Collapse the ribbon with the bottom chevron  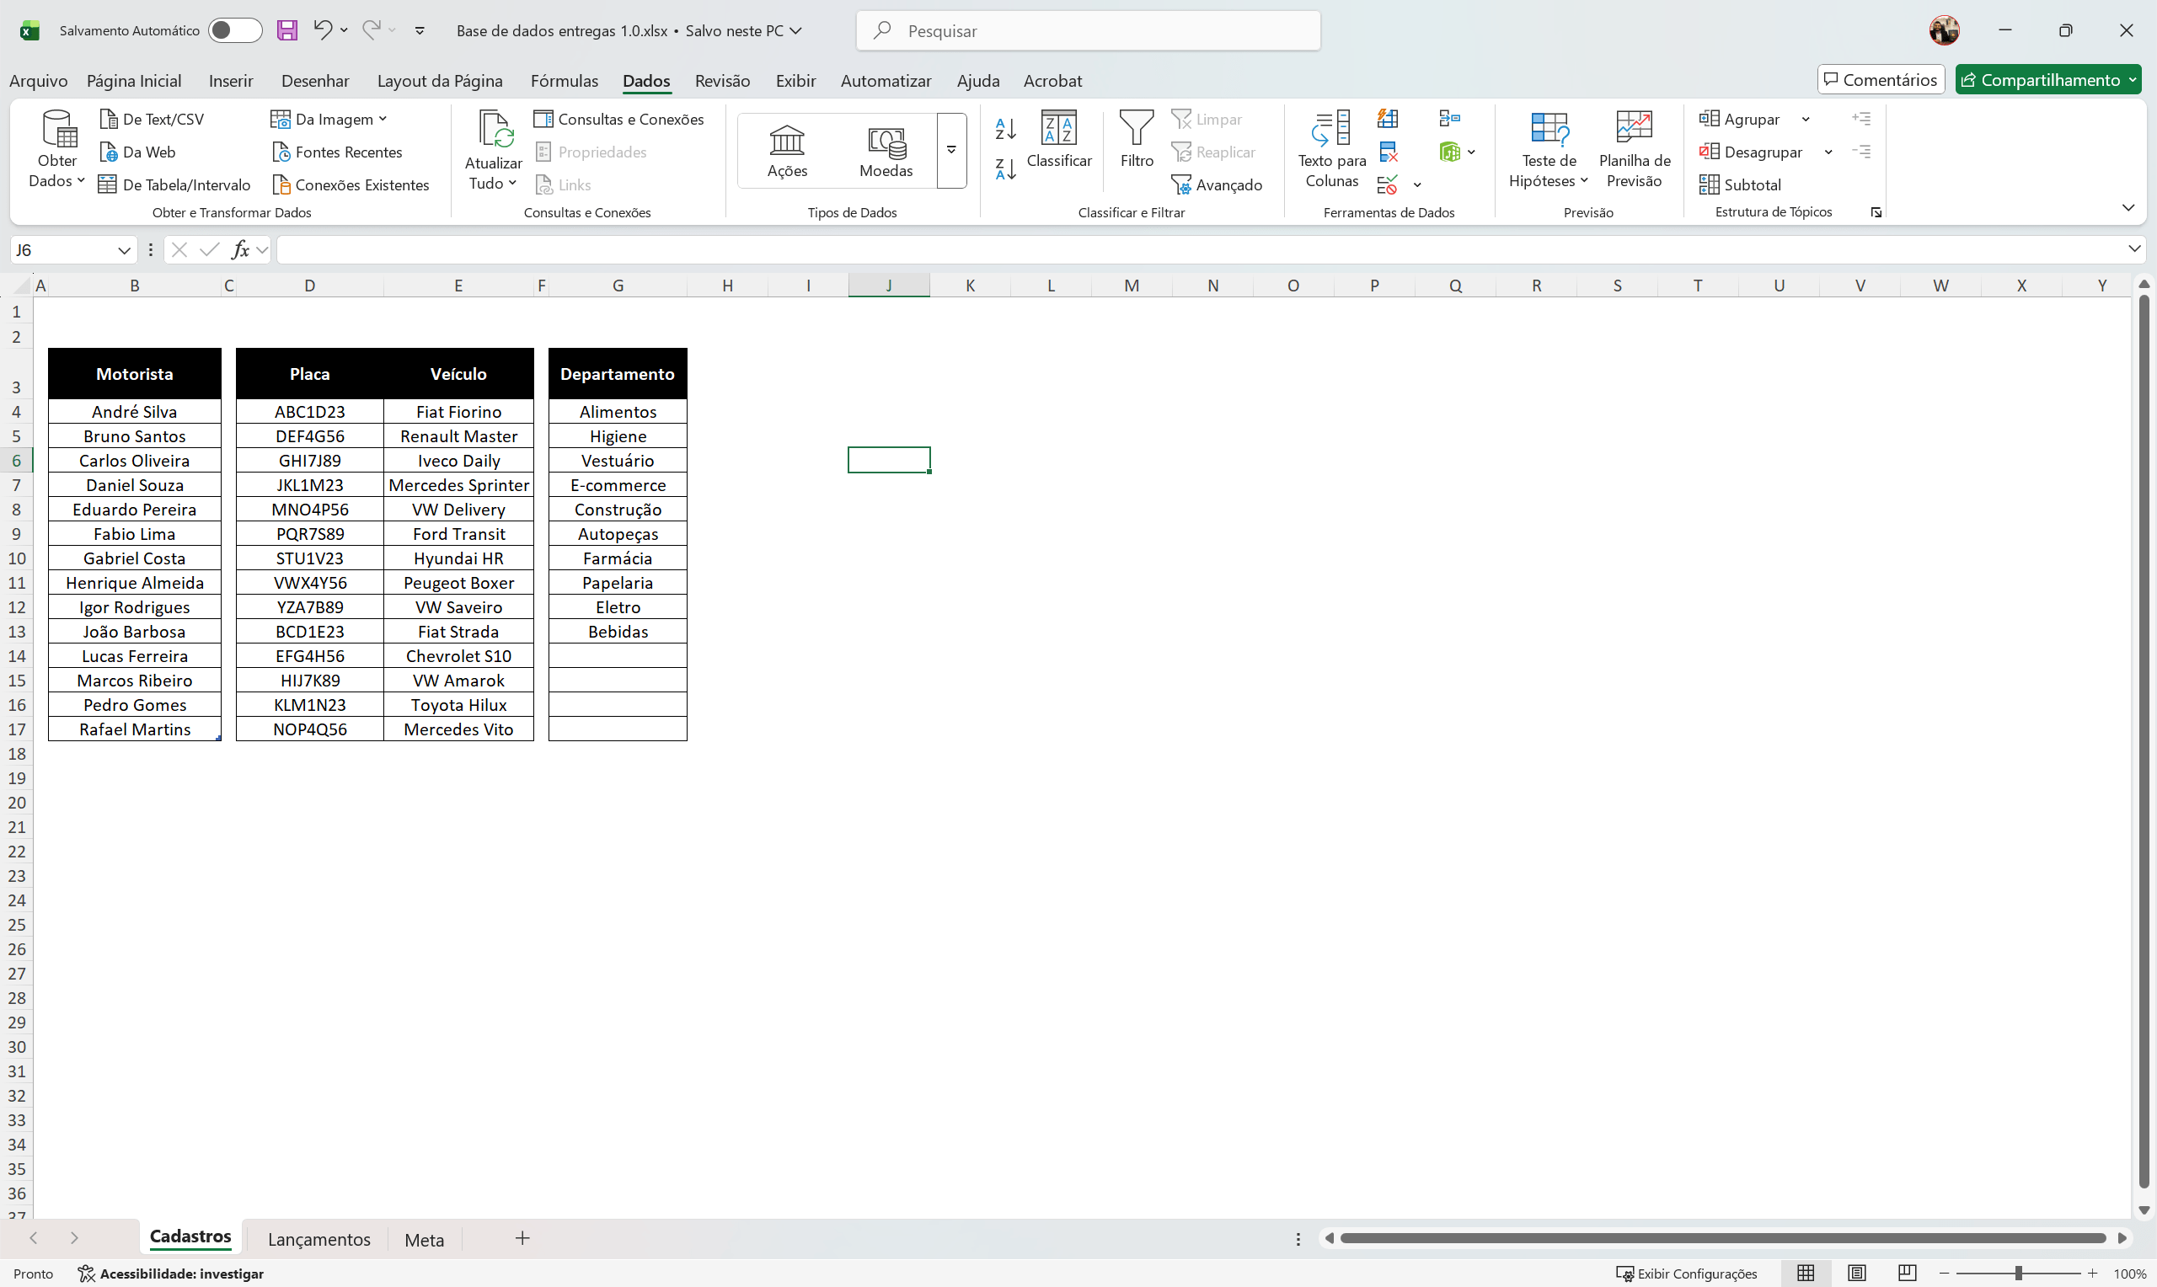[x=2128, y=207]
